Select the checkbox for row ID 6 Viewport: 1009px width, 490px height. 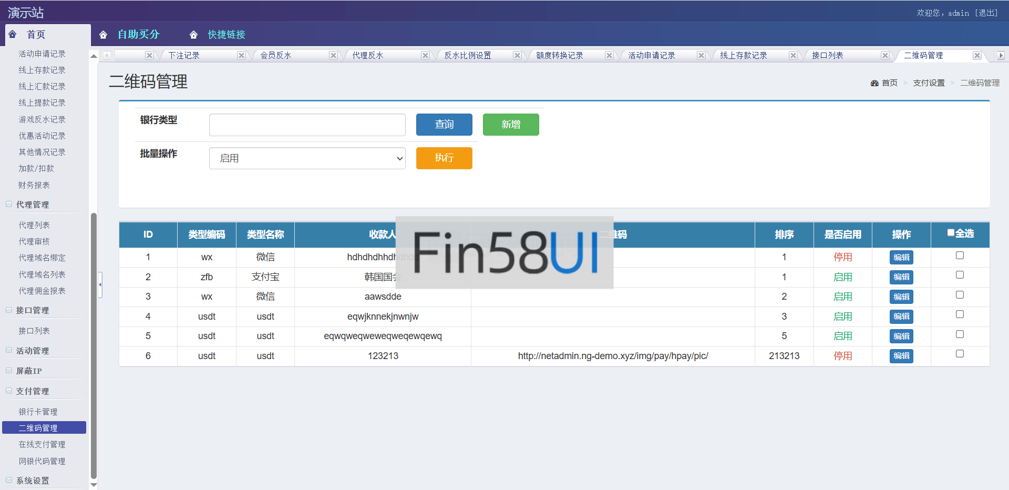point(960,354)
